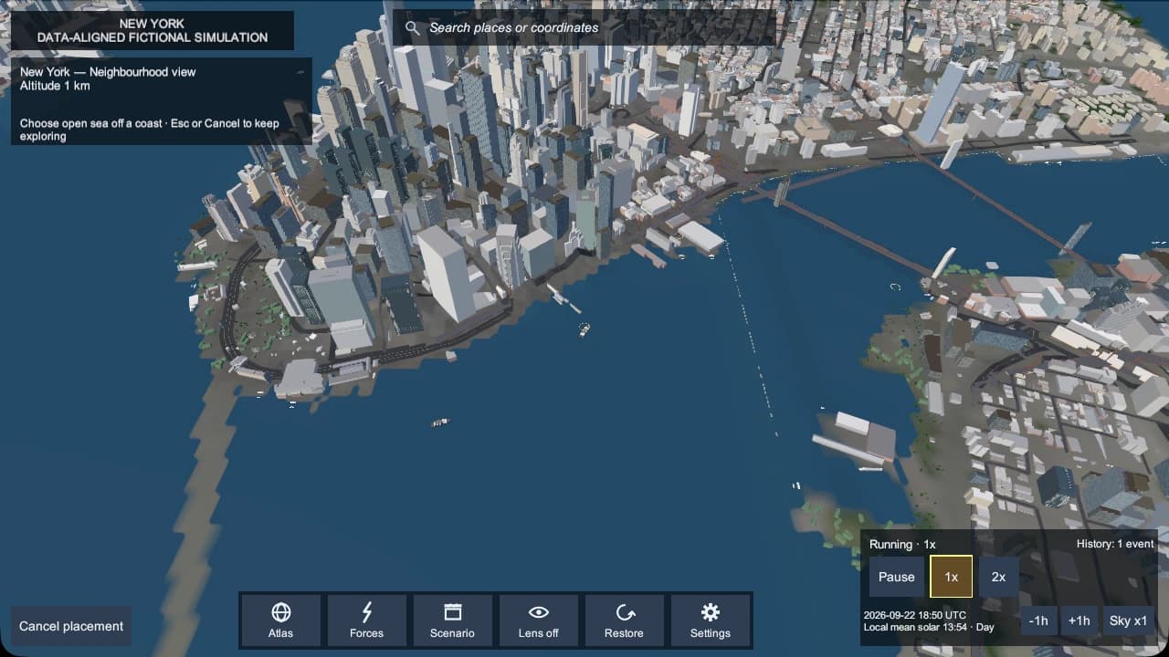The height and width of the screenshot is (657, 1169).
Task: Set simulation speed to 1x
Action: (952, 577)
